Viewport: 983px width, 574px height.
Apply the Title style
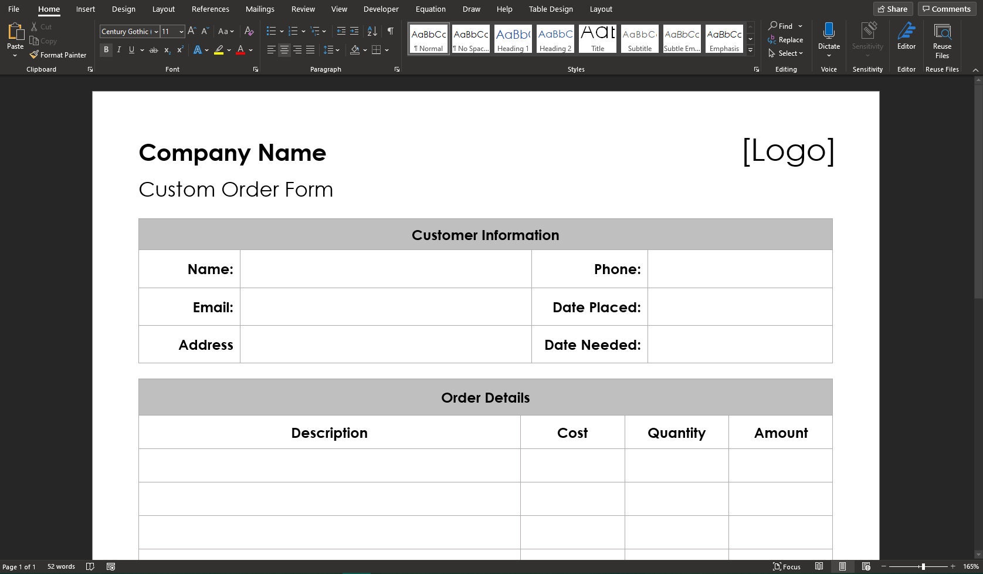(598, 39)
